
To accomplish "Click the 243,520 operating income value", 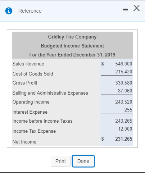I will point(124,102).
